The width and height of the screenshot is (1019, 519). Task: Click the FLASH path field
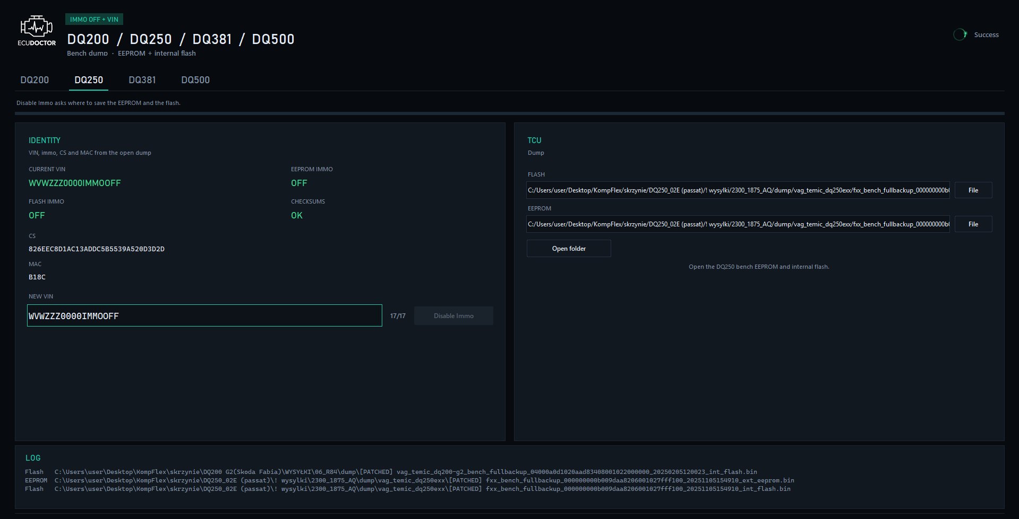(x=738, y=190)
